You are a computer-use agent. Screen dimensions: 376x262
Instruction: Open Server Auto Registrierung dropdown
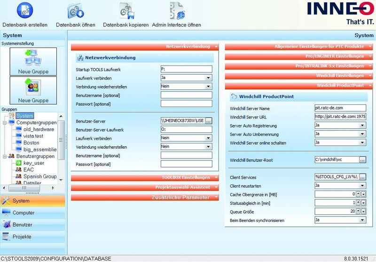tap(362, 125)
